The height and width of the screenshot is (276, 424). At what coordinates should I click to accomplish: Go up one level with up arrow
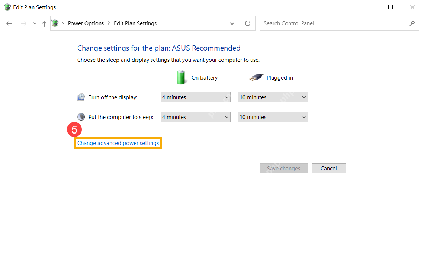coord(44,23)
